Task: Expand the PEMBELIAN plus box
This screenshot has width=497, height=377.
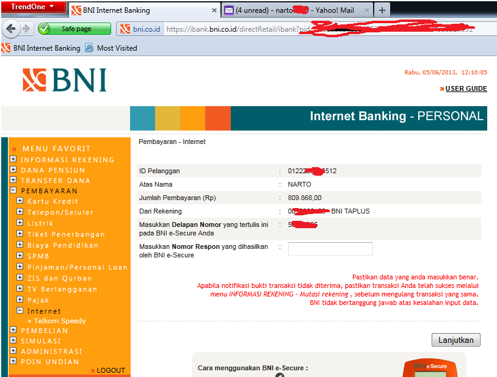Action: (x=13, y=330)
